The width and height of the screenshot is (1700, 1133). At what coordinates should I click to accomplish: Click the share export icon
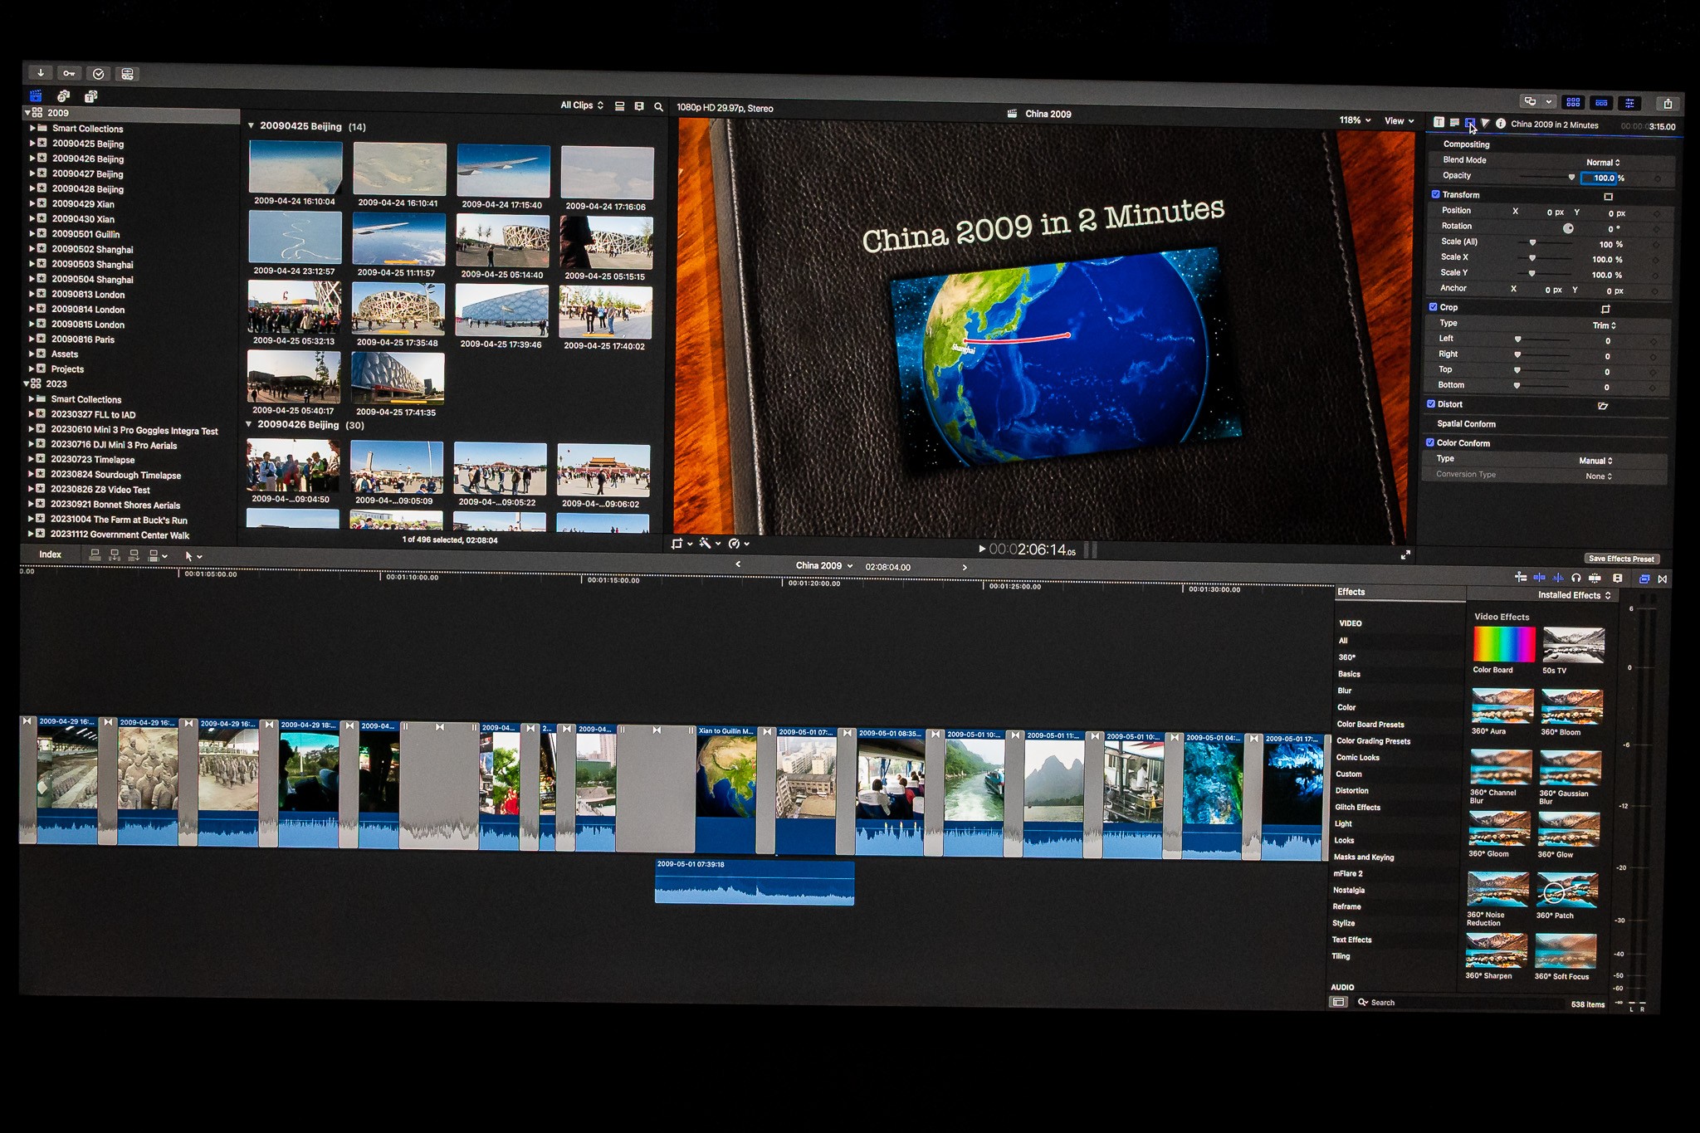coord(1667,104)
